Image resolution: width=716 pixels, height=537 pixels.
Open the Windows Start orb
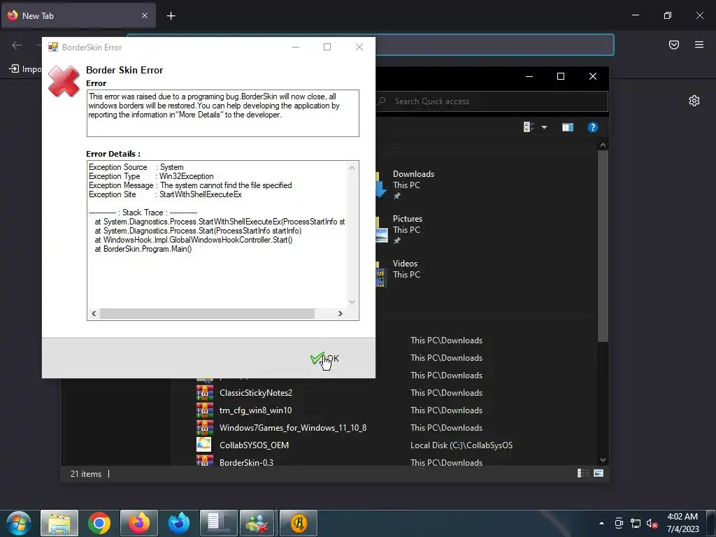coord(18,523)
